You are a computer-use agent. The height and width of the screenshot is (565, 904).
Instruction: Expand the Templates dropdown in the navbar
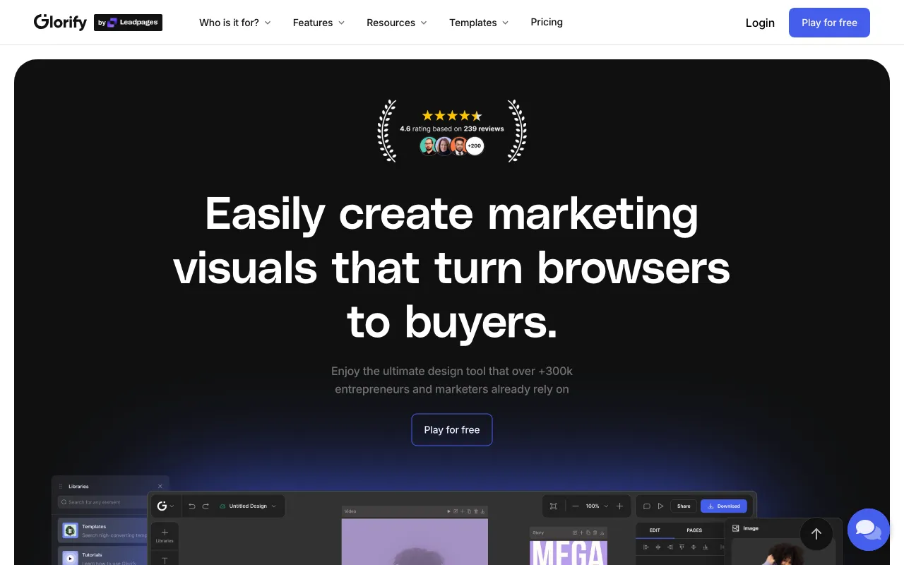[x=479, y=23]
